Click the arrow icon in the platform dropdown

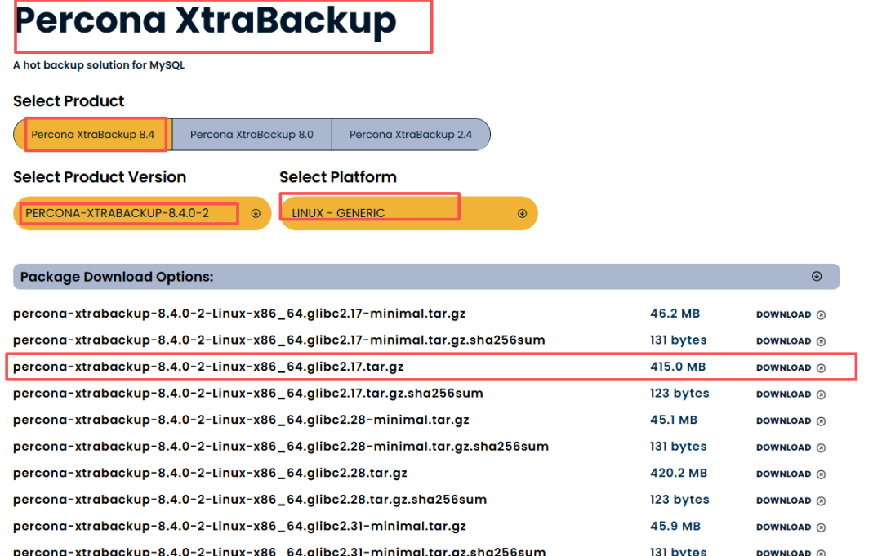(x=522, y=213)
